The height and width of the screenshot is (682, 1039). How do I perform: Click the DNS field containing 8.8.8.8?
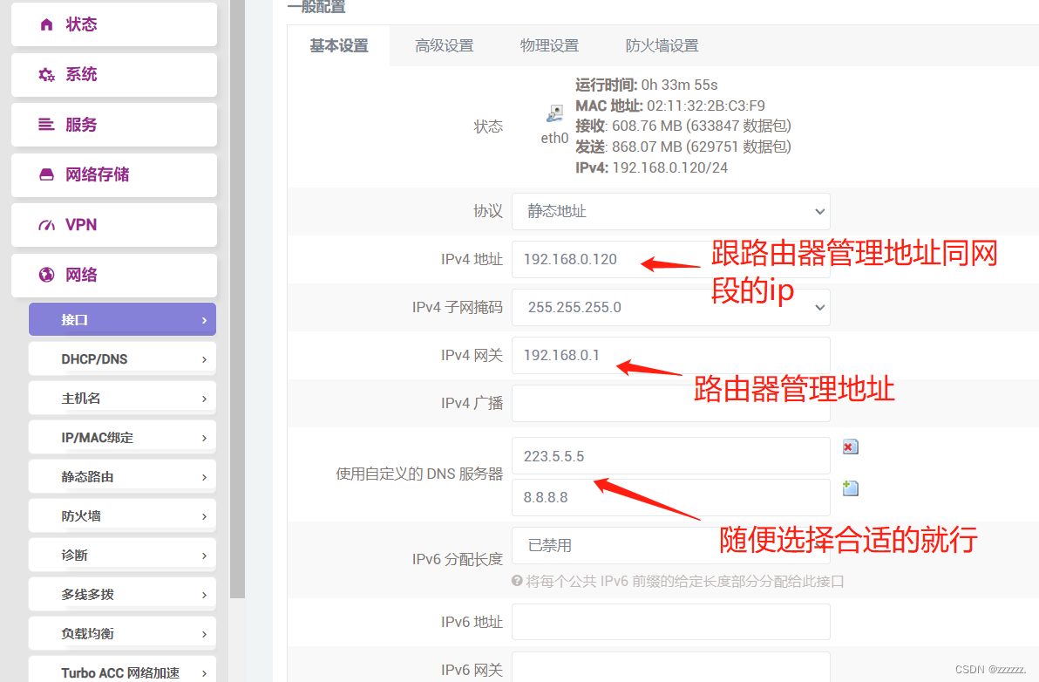click(670, 497)
